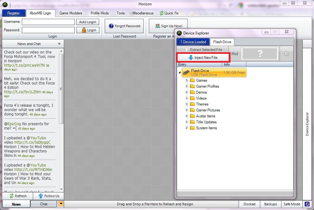Open the Register tab
Screen dimensions: 314x210
click(14, 13)
